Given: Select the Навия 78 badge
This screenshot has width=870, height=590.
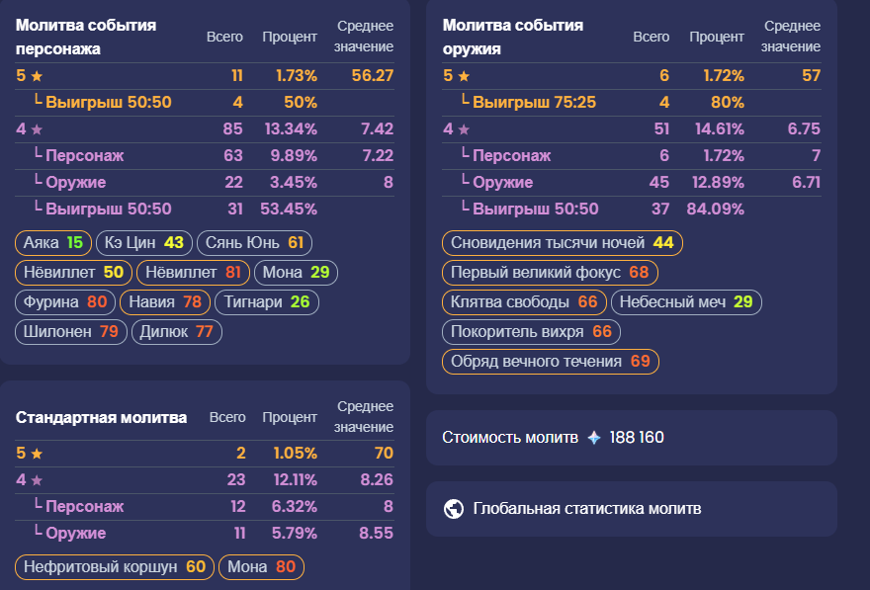Looking at the screenshot, I should [x=164, y=302].
